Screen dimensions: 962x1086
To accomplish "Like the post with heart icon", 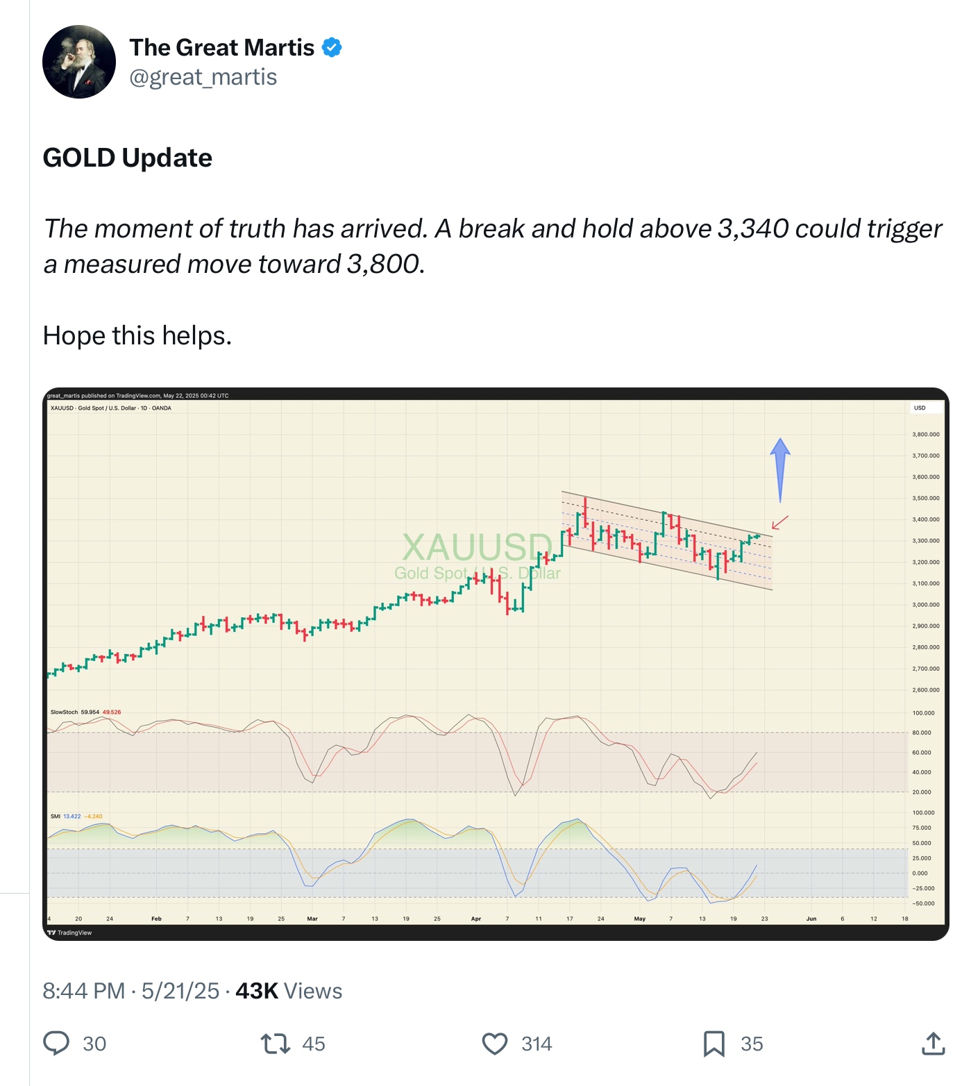I will click(x=495, y=1044).
